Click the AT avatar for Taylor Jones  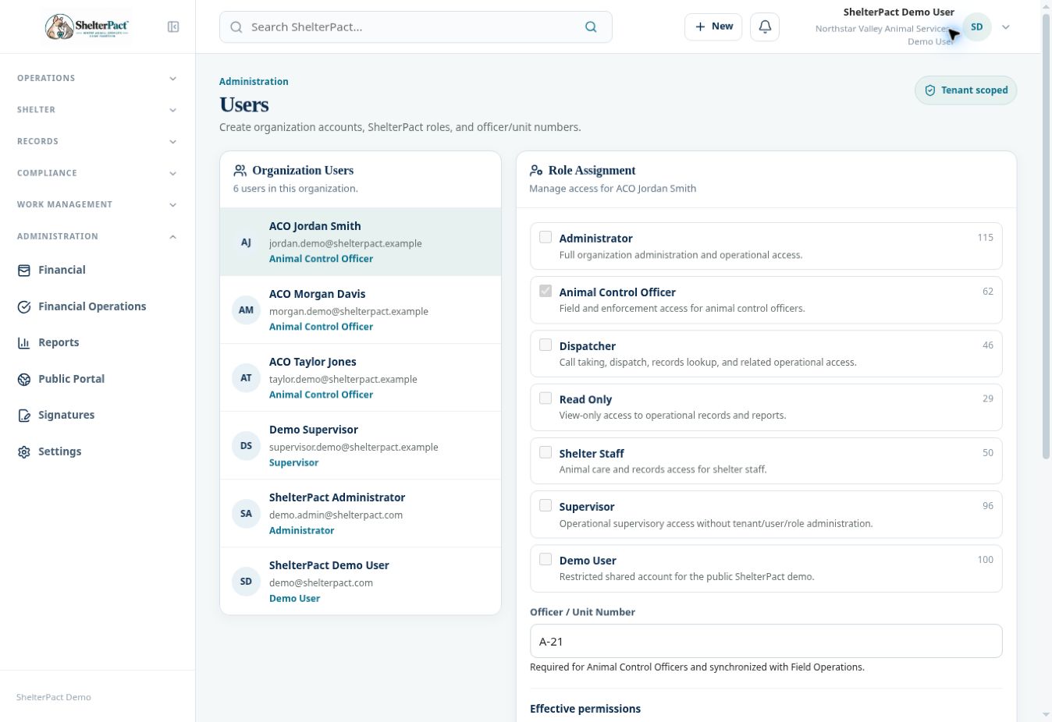(246, 377)
